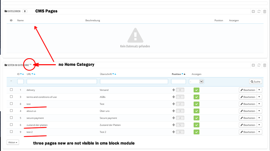270x151 pixels.
Task: Toggle display status of Secure payment page
Action: pos(197,118)
